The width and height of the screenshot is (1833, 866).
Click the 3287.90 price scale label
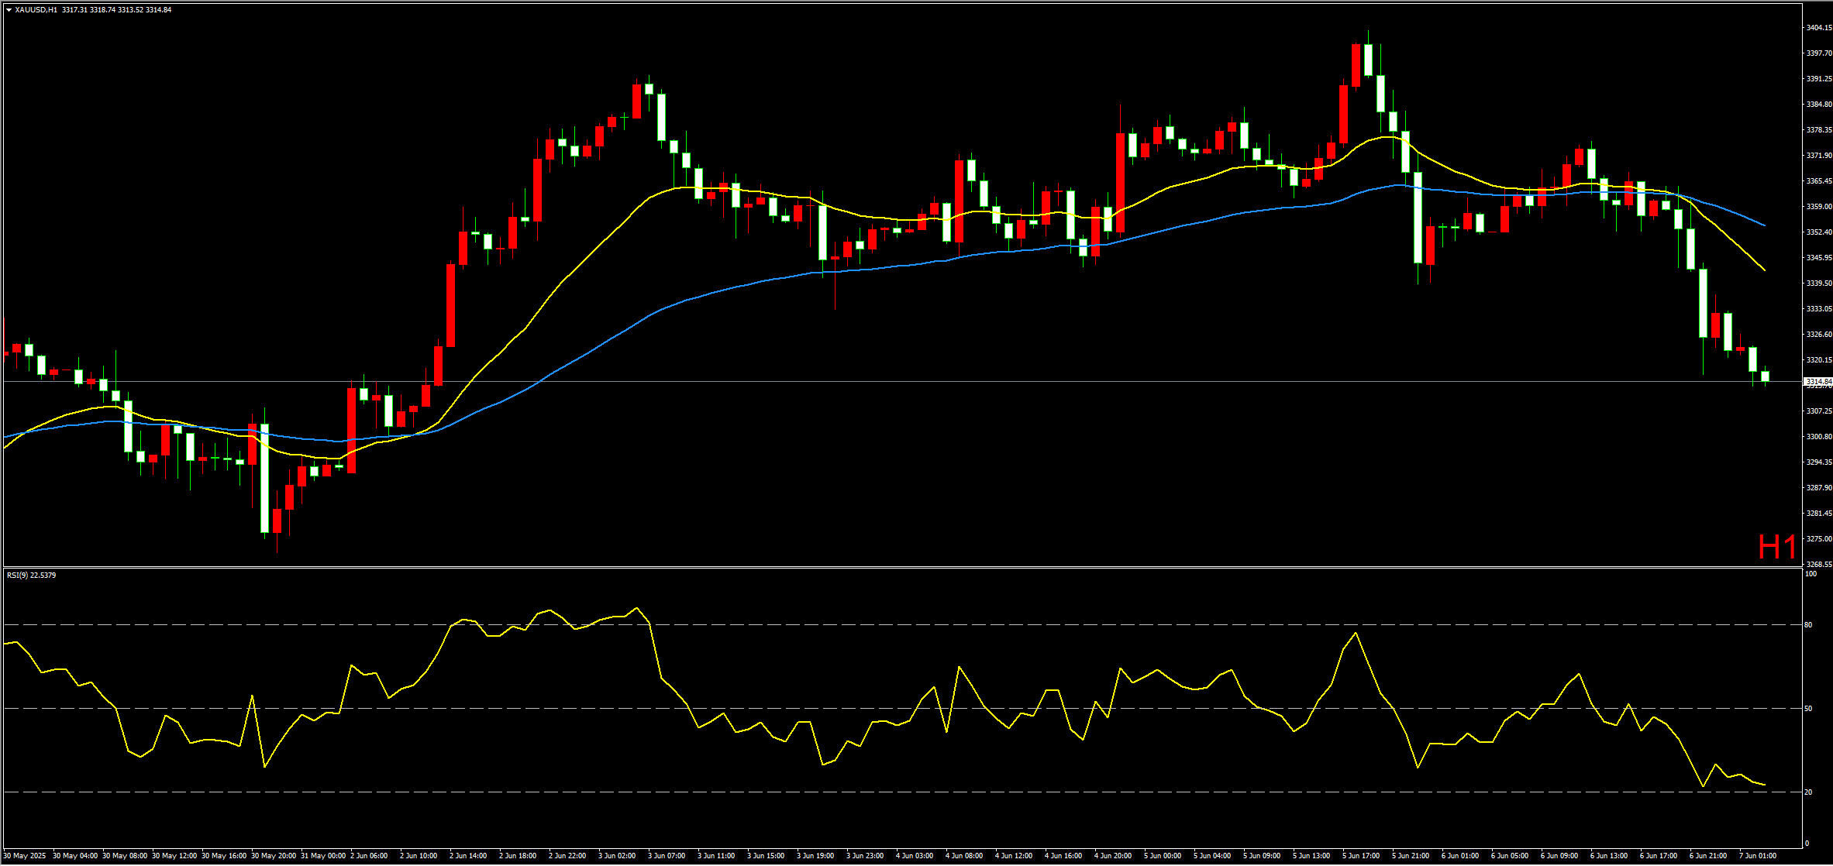click(1819, 487)
